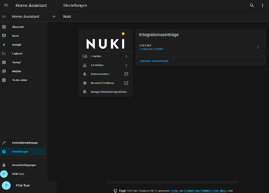Open the top-right three-dot overflow menu
The height and width of the screenshot is (193, 269).
pos(262,5)
